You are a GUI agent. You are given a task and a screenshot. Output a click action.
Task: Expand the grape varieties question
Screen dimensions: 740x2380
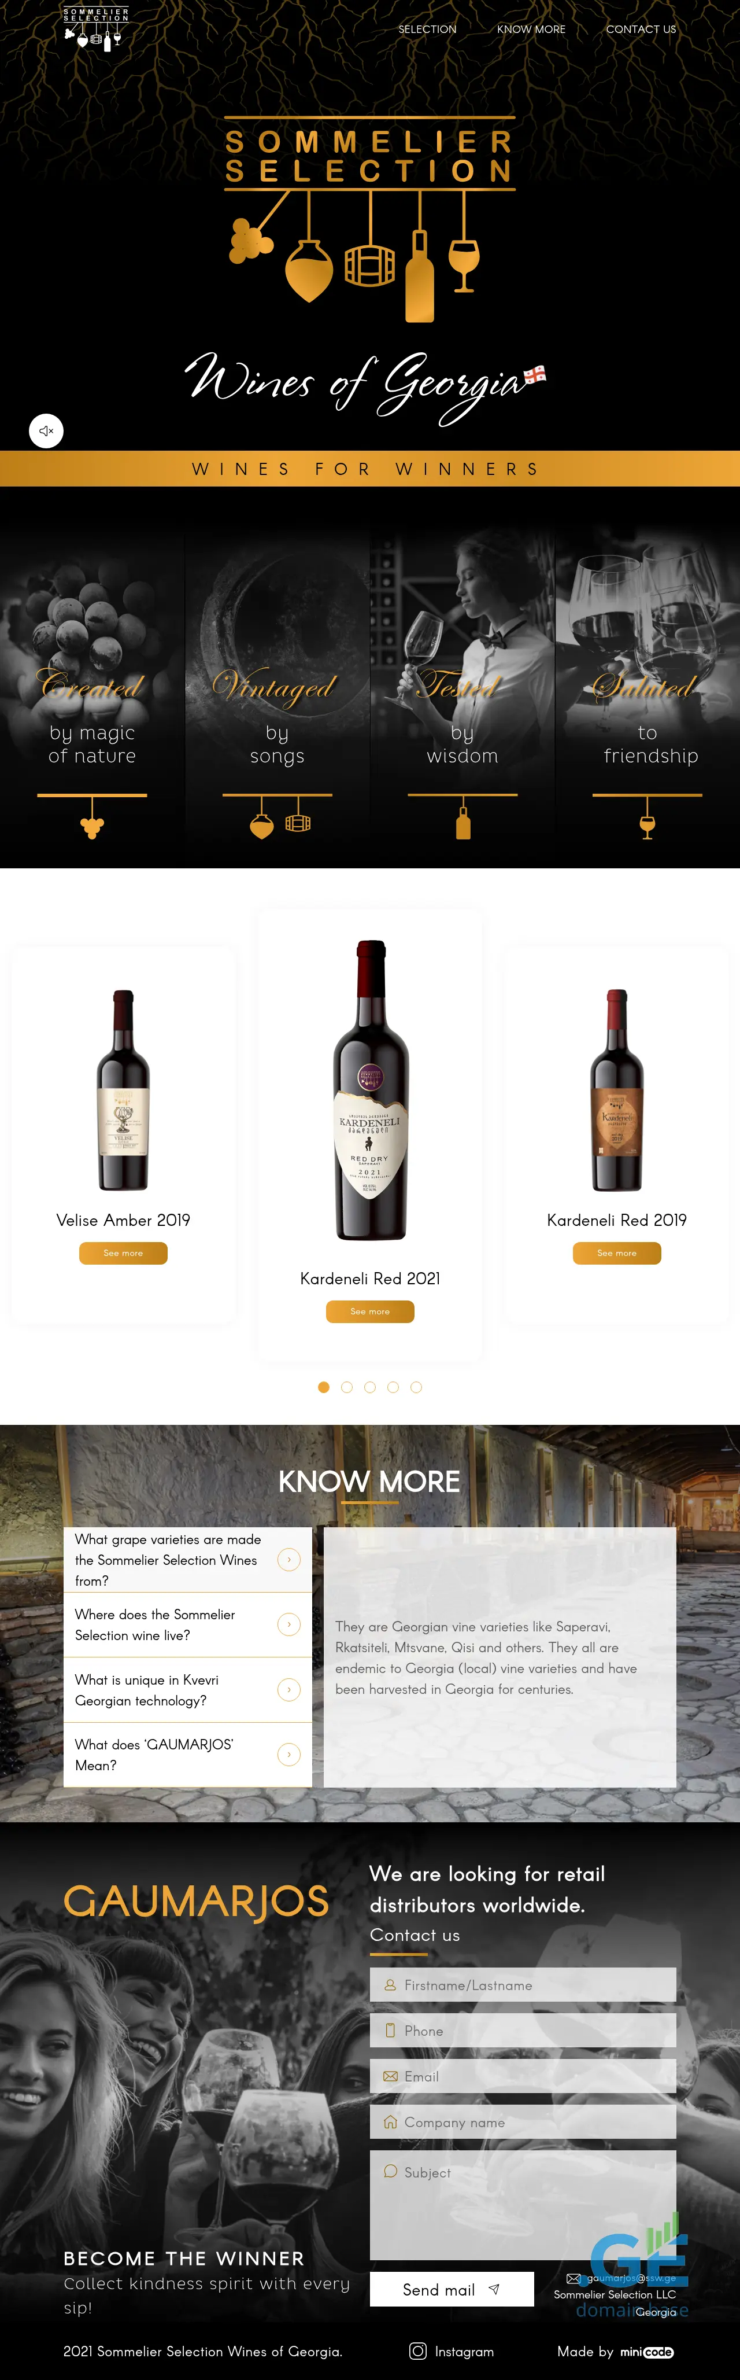point(187,1560)
